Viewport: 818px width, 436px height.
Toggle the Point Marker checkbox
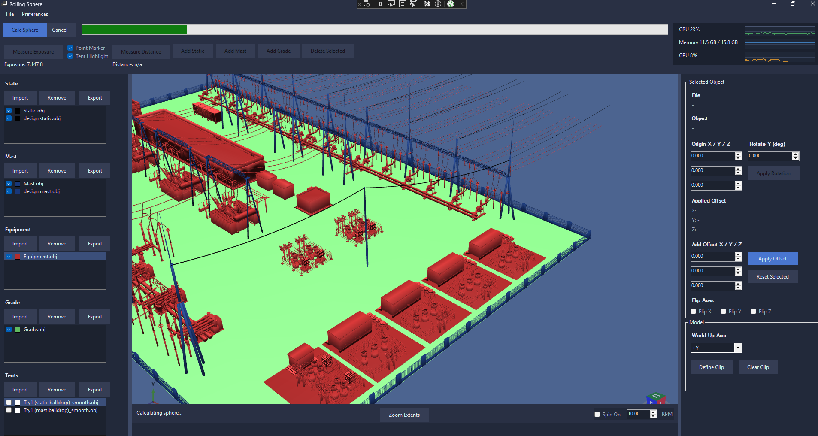[x=70, y=48]
